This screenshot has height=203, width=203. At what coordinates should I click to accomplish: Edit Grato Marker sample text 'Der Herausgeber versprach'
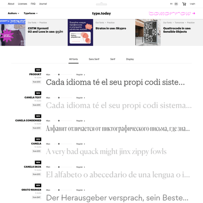point(117,198)
